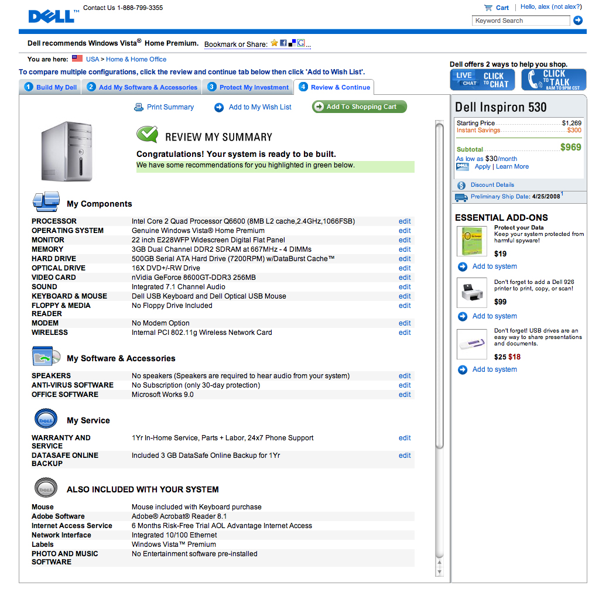Viewport: 592px width, 589px height.
Task: Edit the MEMORY selection
Action: click(405, 249)
